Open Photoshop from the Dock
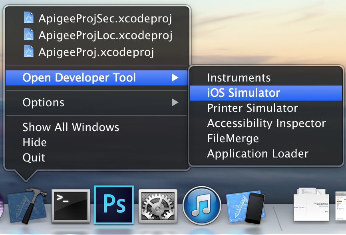Viewport: 346px width, 235px height. pyautogui.click(x=114, y=205)
